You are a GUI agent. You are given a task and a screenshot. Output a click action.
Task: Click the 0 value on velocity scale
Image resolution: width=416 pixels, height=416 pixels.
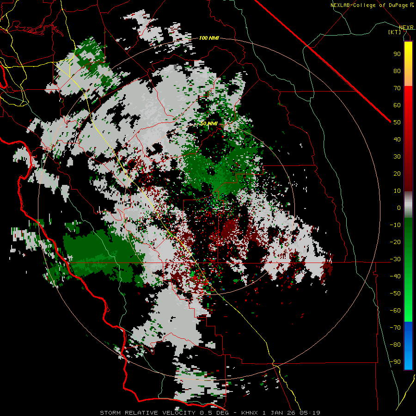pos(399,208)
